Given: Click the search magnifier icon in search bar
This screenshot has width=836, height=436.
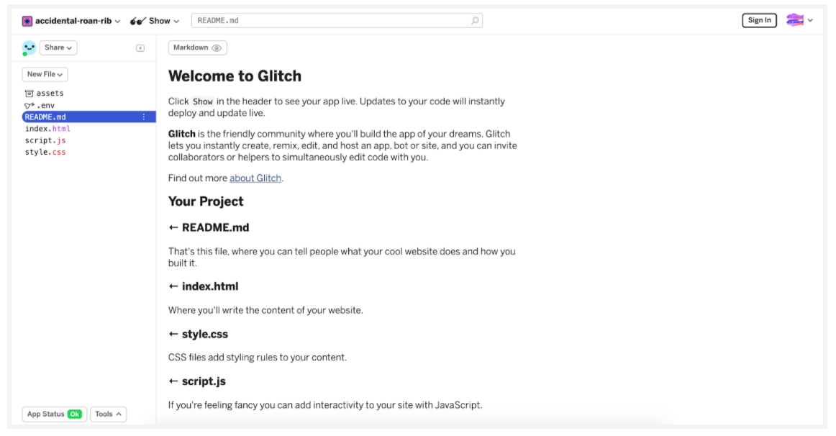Looking at the screenshot, I should (475, 21).
